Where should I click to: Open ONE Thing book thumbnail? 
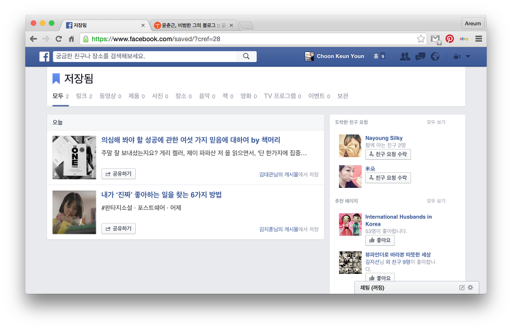coord(74,158)
